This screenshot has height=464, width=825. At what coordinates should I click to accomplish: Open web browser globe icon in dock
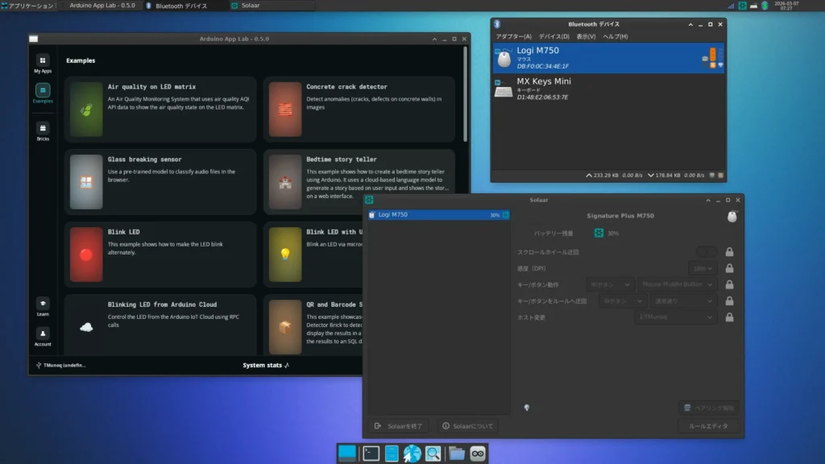(412, 454)
